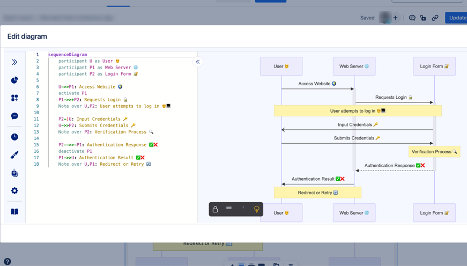Collapse the code editor panel
This screenshot has height=266, width=467.
click(198, 62)
